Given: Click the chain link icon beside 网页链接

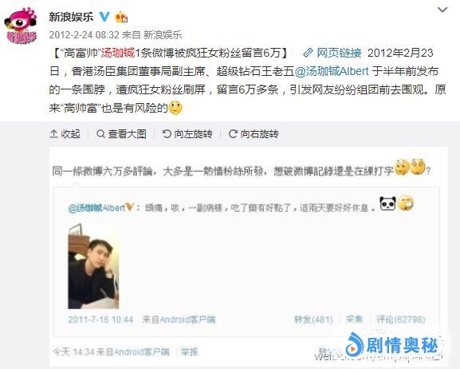Looking at the screenshot, I should [x=308, y=53].
